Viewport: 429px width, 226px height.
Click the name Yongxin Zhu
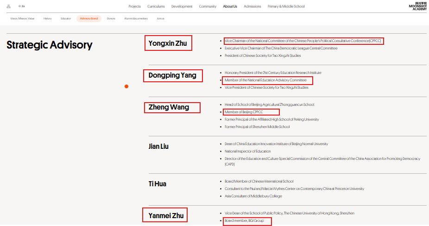tap(168, 43)
